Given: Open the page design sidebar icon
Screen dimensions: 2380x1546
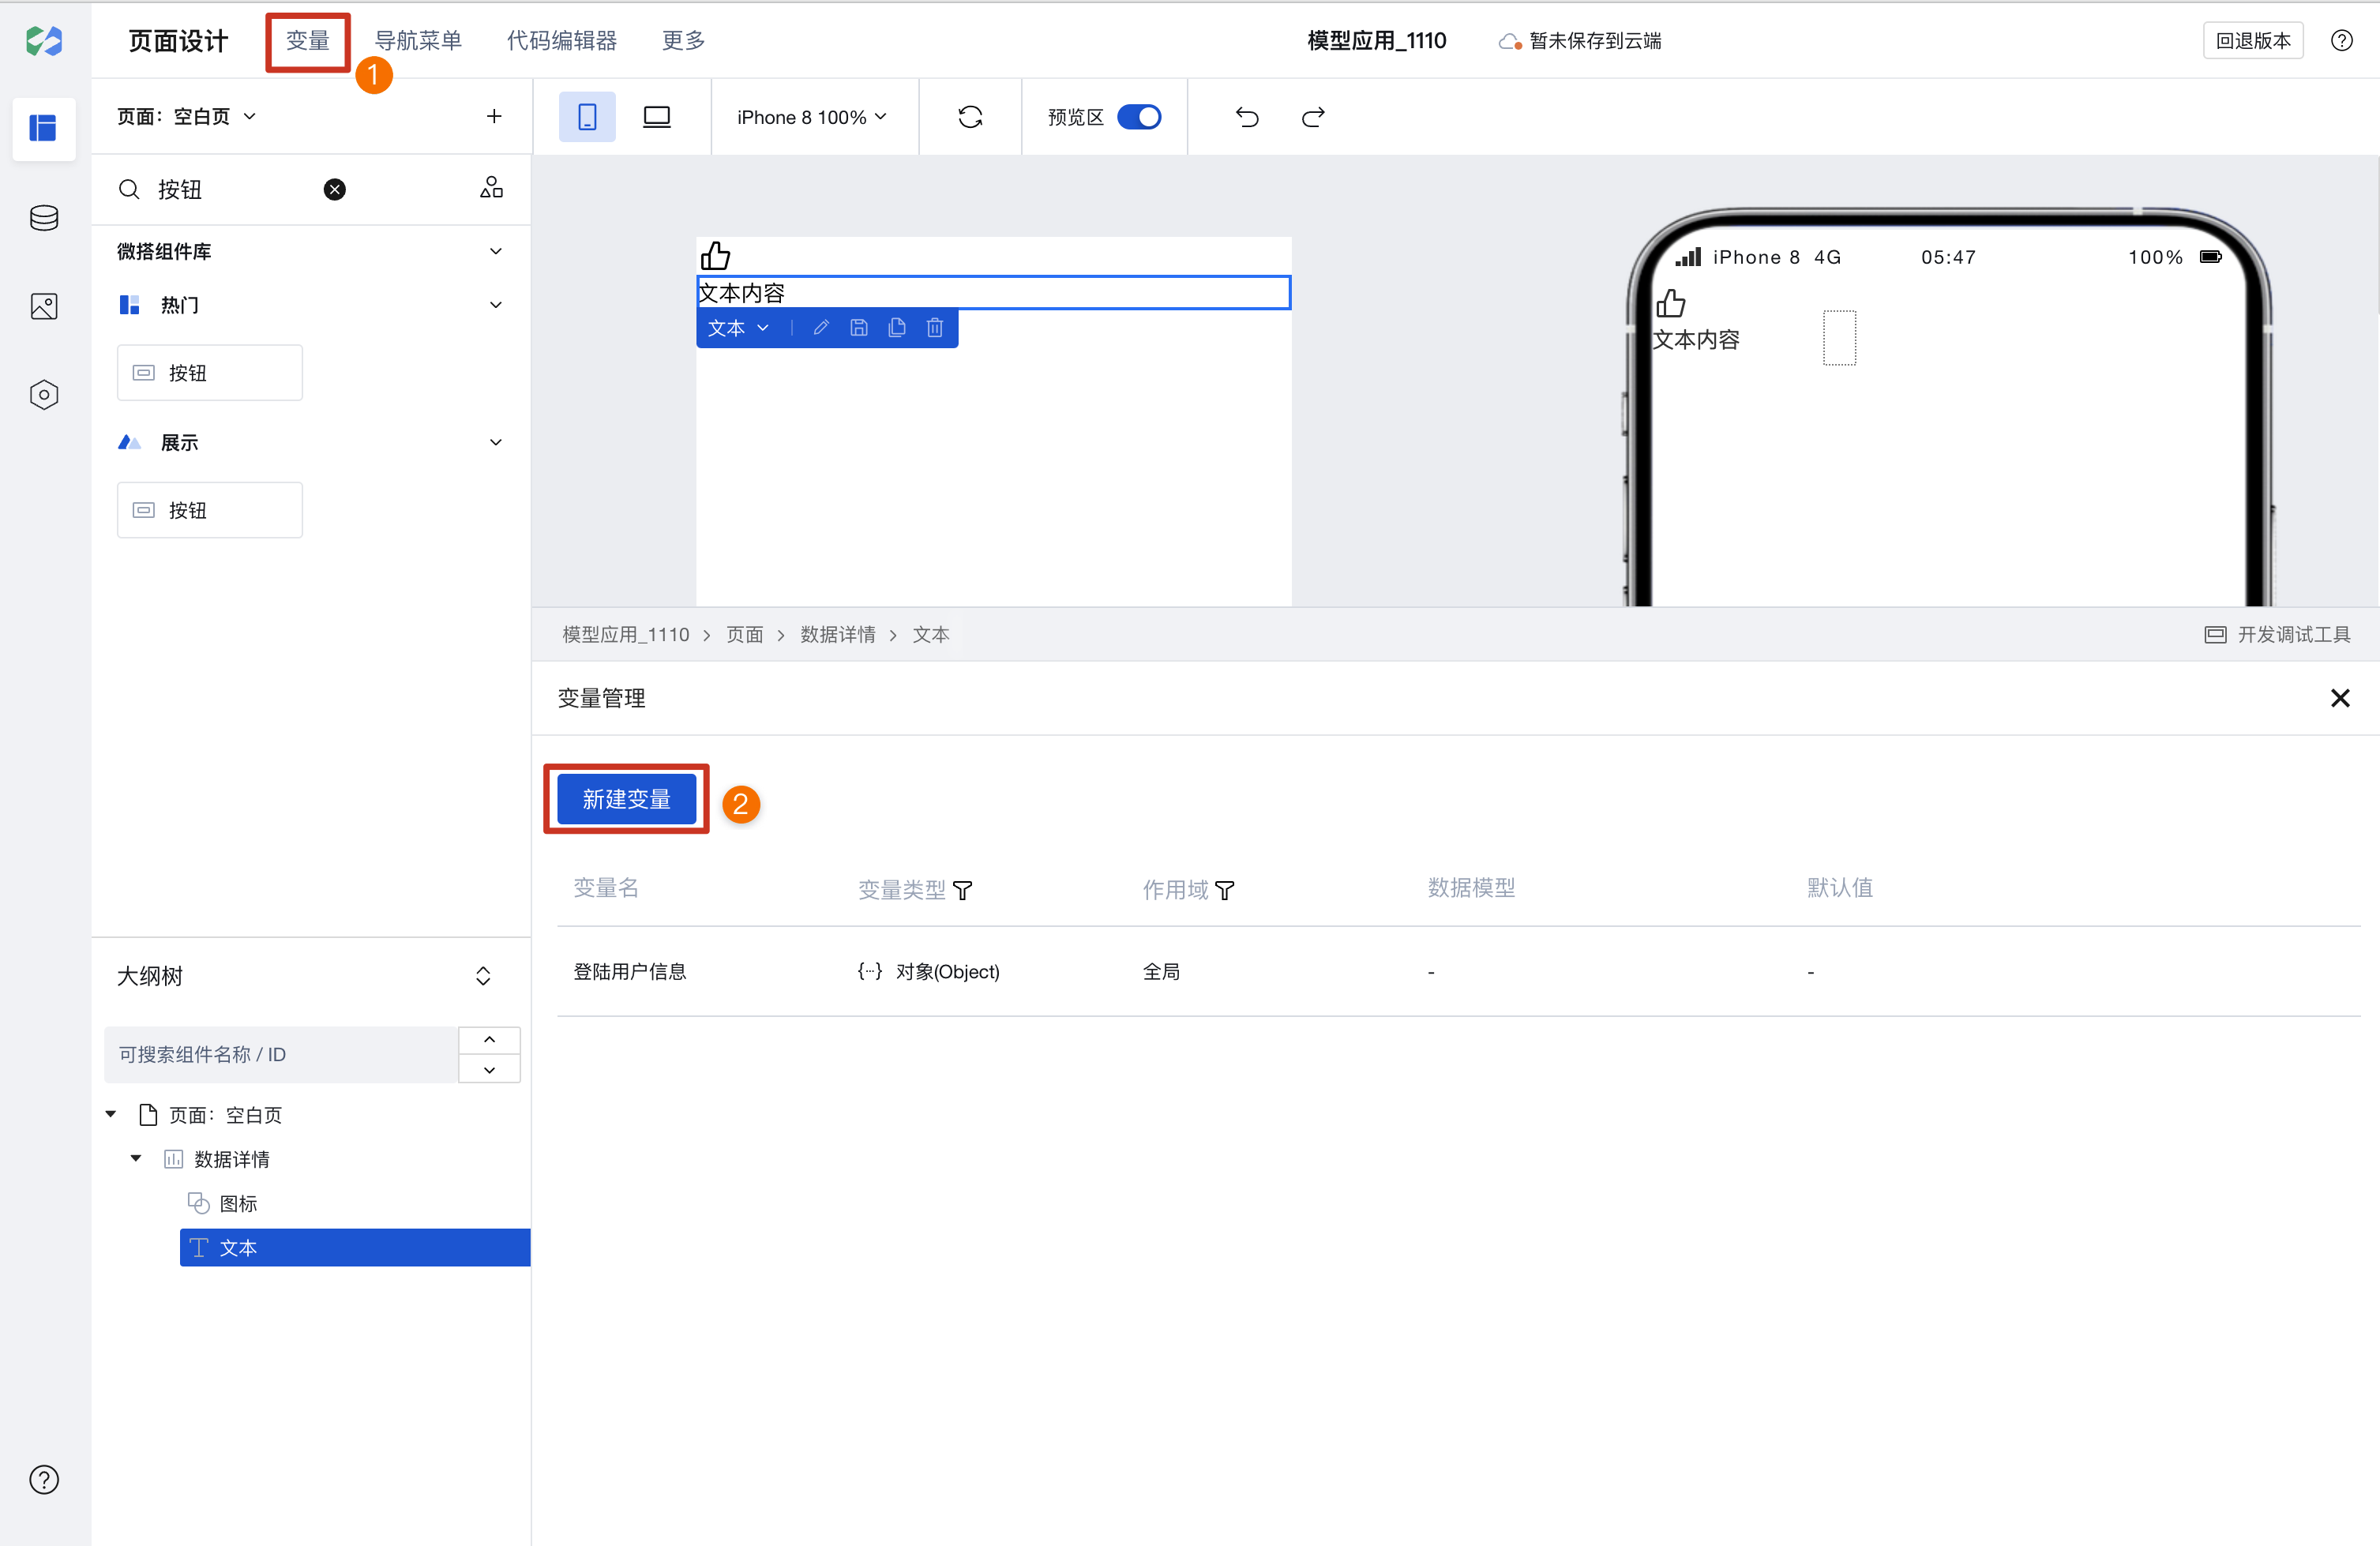Looking at the screenshot, I should coord(44,128).
